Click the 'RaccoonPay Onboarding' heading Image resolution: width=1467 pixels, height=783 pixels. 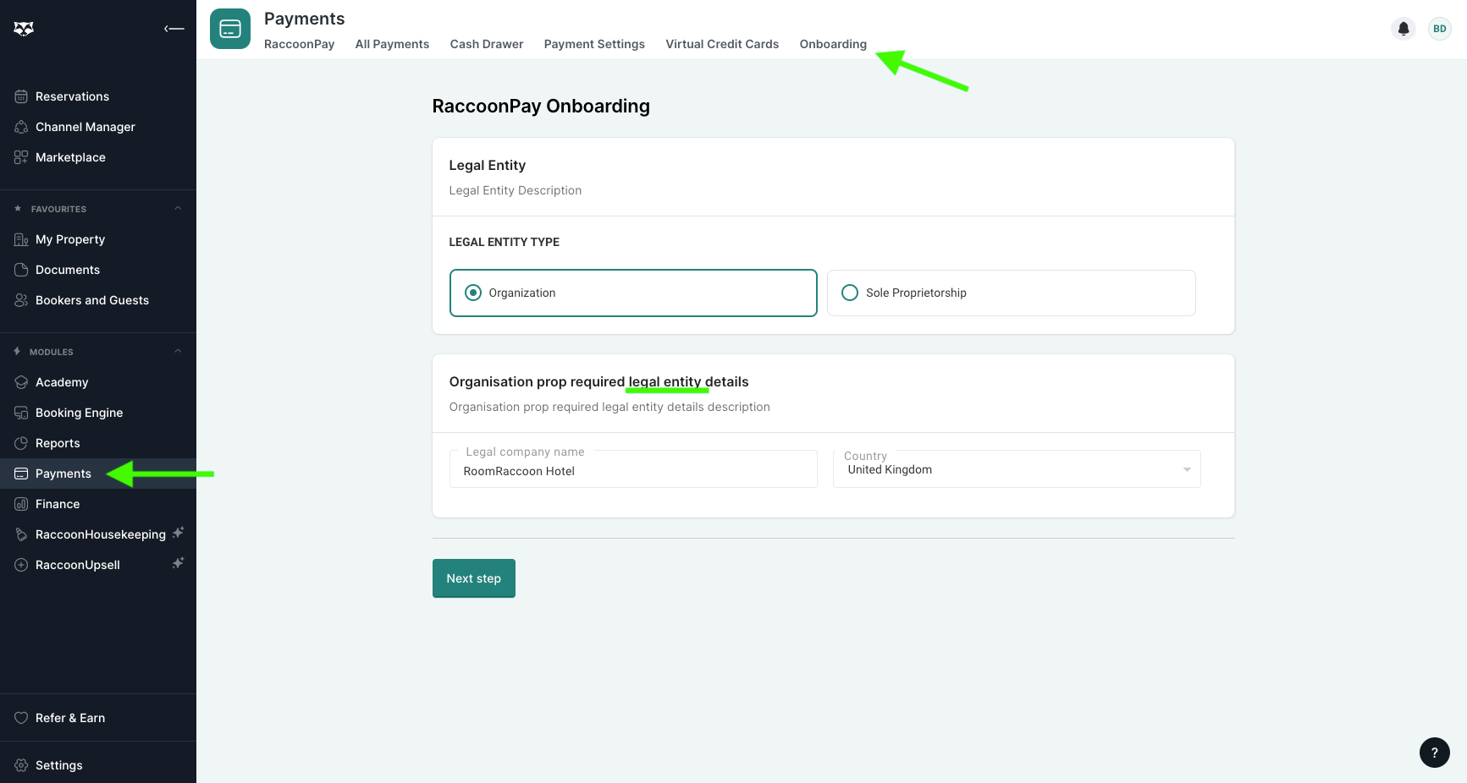(x=541, y=106)
